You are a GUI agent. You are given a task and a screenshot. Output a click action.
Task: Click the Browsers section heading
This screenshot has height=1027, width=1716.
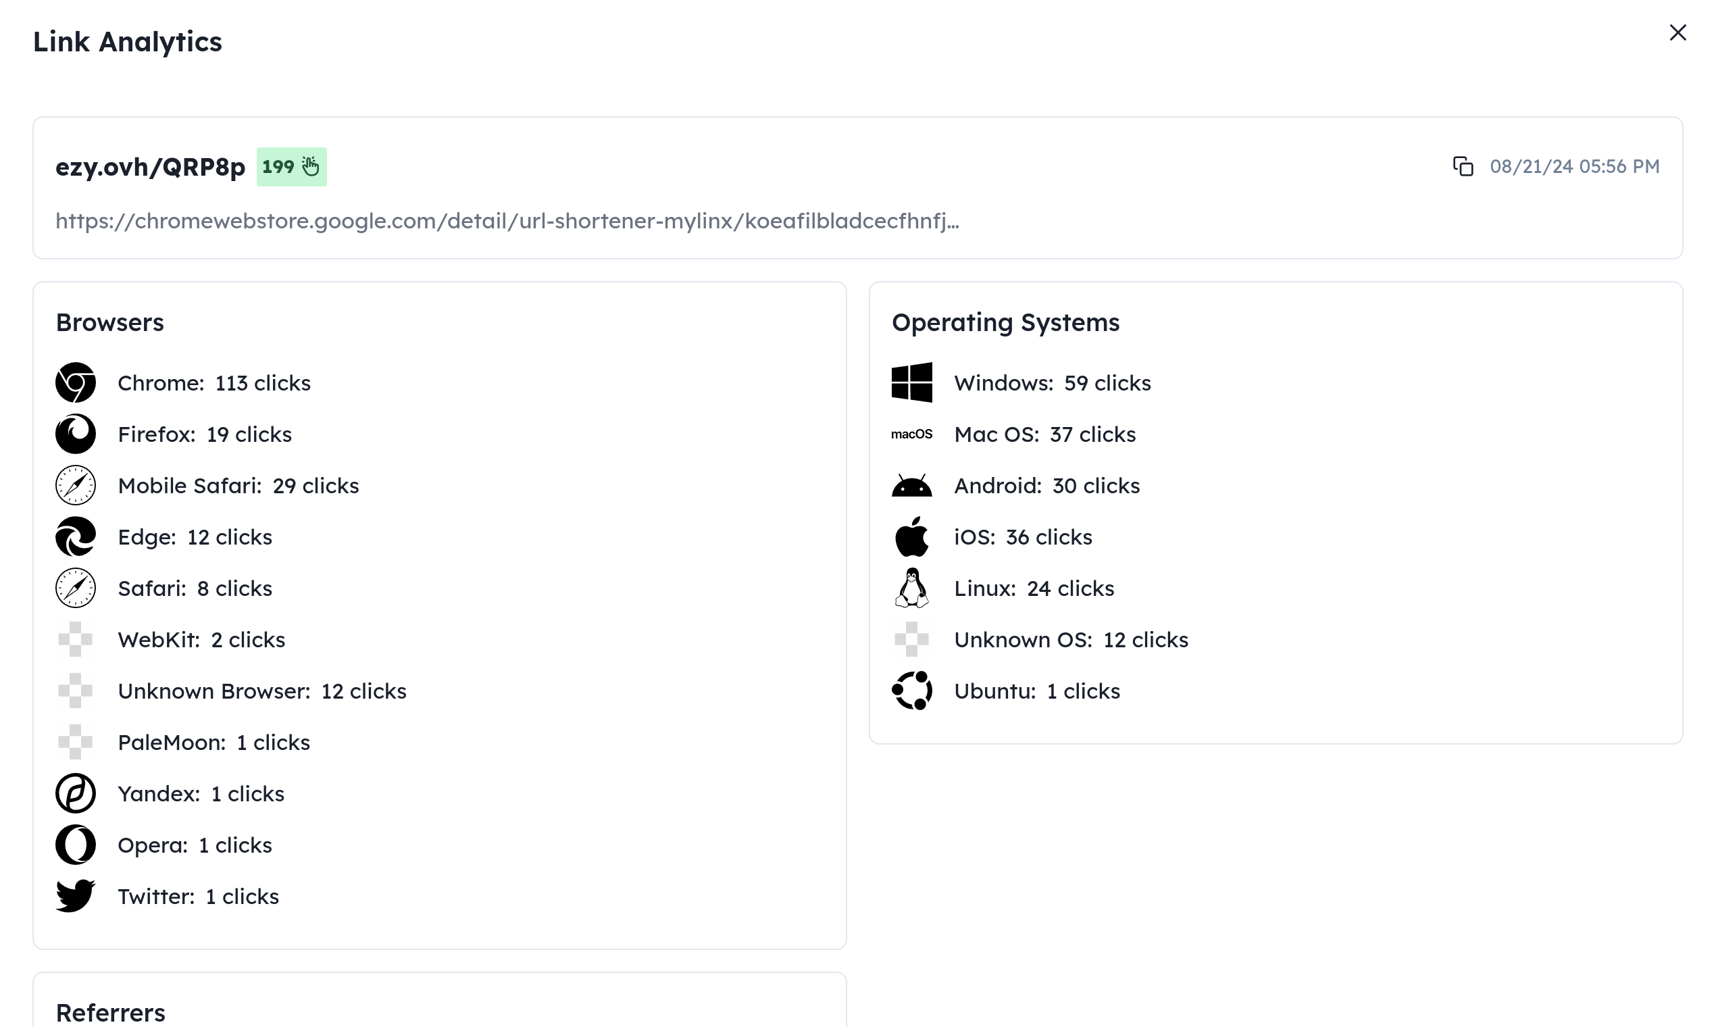tap(109, 322)
